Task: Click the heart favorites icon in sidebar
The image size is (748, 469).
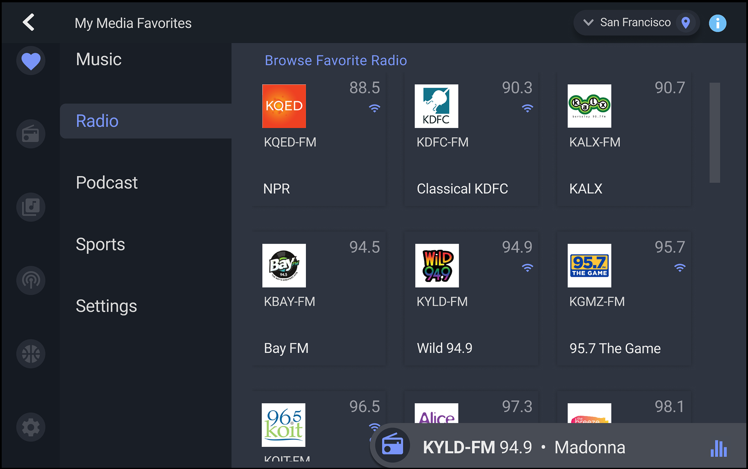Action: pos(31,61)
